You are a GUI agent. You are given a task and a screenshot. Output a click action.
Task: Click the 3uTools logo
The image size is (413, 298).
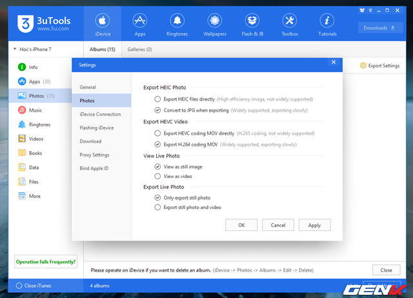[44, 24]
